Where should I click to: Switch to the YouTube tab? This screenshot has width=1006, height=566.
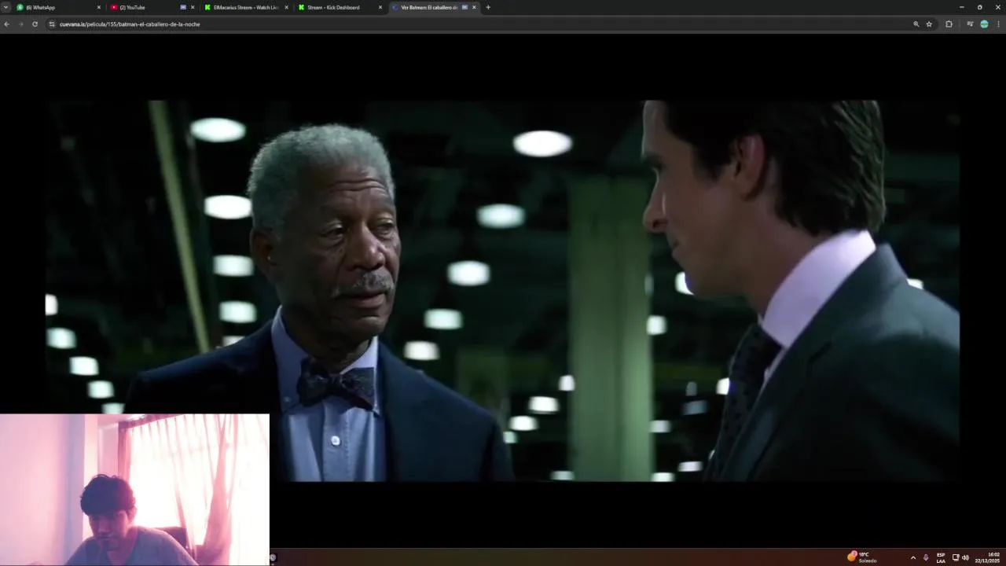[152, 7]
